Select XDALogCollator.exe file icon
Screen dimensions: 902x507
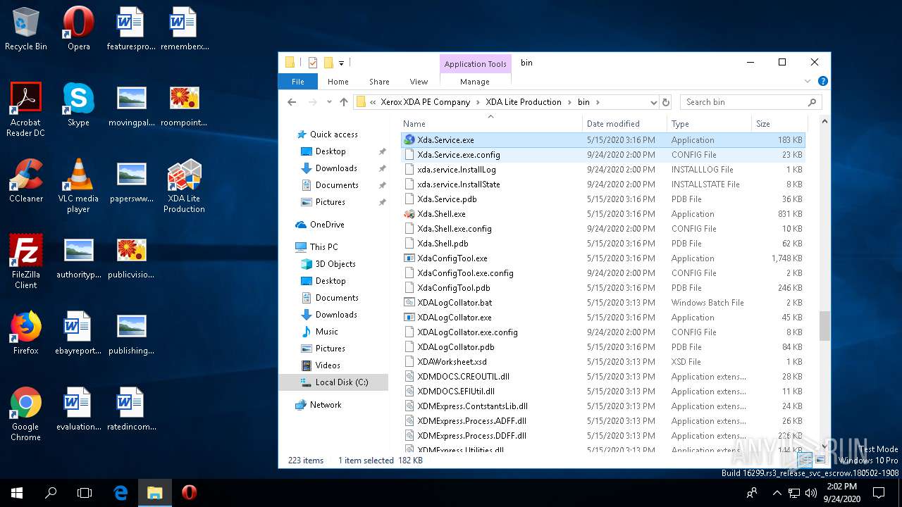[409, 318]
